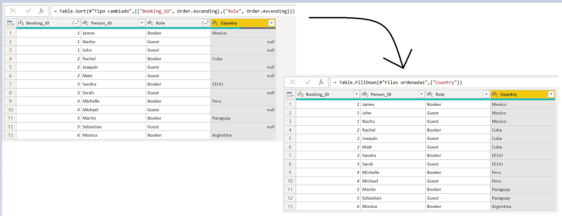Change Person_ID data type icon in filled-down table
The height and width of the screenshot is (216, 562).
pyautogui.click(x=365, y=94)
